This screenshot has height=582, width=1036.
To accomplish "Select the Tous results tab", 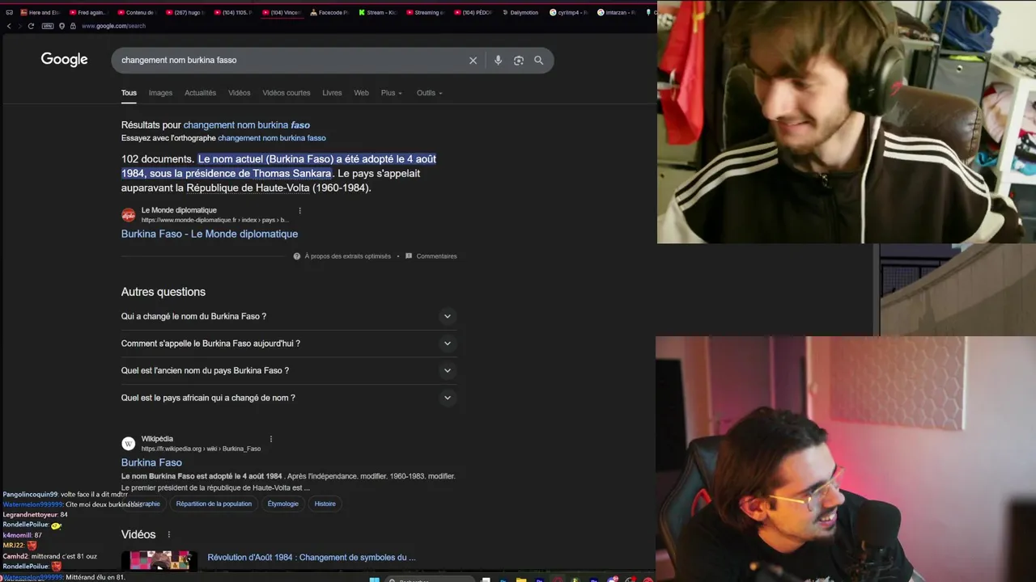I will point(129,93).
